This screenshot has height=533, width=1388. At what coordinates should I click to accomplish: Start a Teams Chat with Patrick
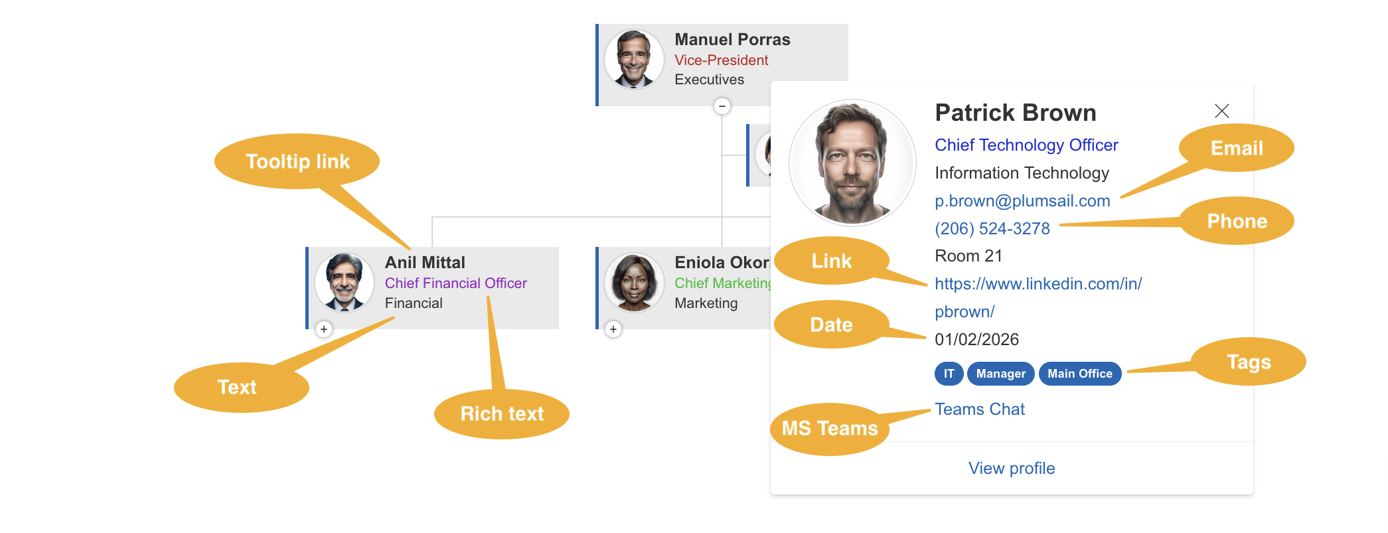coord(979,410)
